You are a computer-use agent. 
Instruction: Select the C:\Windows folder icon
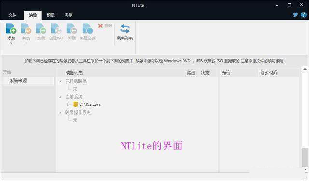point(75,104)
